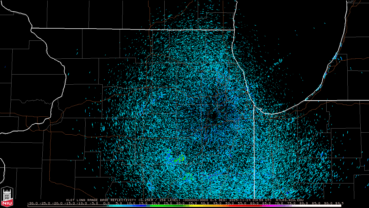
Task: Click the yellow section of the color bar
Action: pyautogui.click(x=199, y=206)
